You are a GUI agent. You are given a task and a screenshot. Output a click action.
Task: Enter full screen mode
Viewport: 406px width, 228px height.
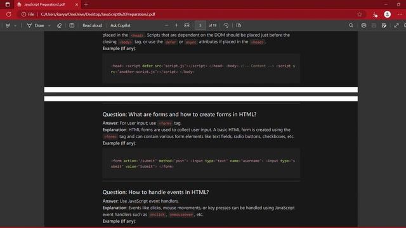point(396,25)
